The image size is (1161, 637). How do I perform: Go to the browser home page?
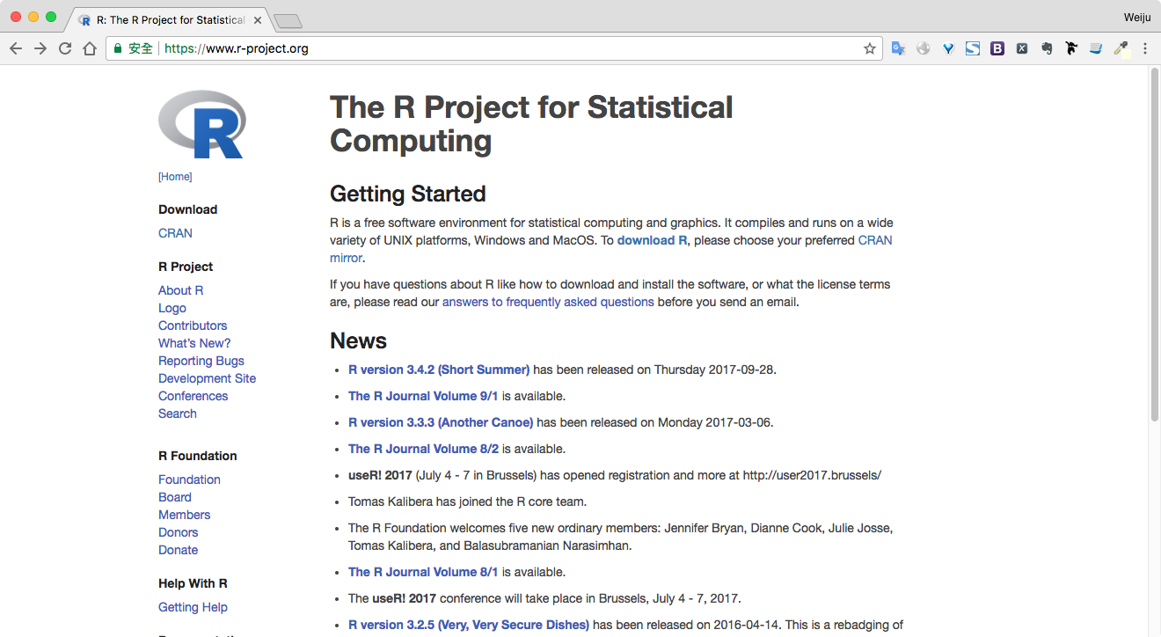[90, 48]
